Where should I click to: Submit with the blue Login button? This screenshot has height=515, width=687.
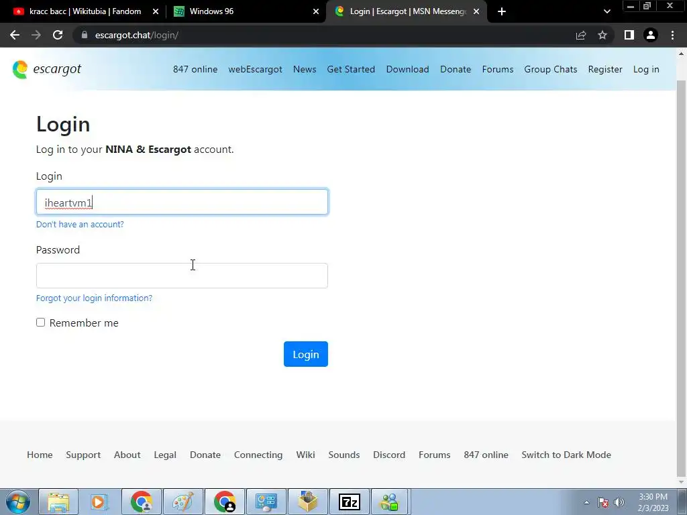tap(306, 354)
